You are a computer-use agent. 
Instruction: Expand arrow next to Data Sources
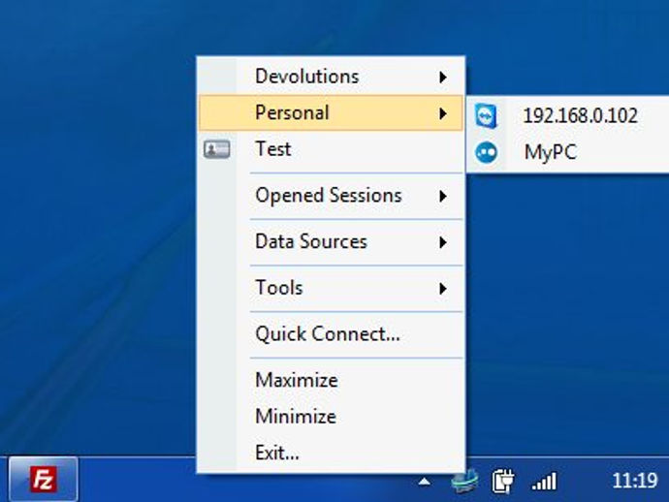click(x=443, y=242)
